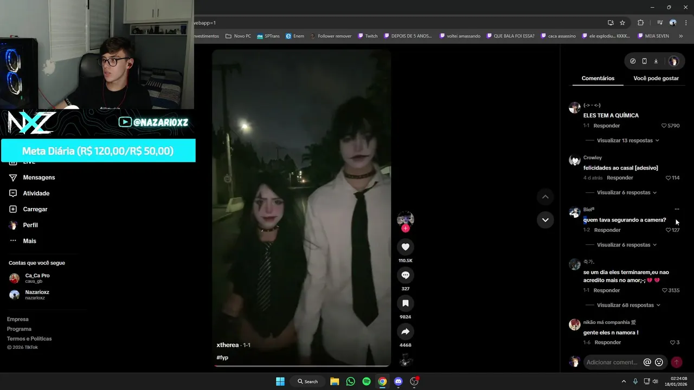
Task: Open Chrome extensions puzzle icon
Action: tap(641, 23)
